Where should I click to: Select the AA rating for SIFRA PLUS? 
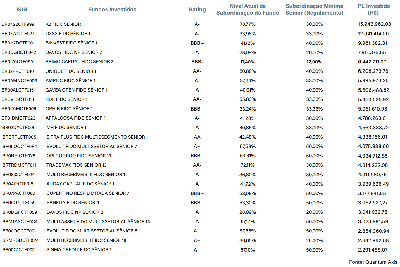pos(197,137)
